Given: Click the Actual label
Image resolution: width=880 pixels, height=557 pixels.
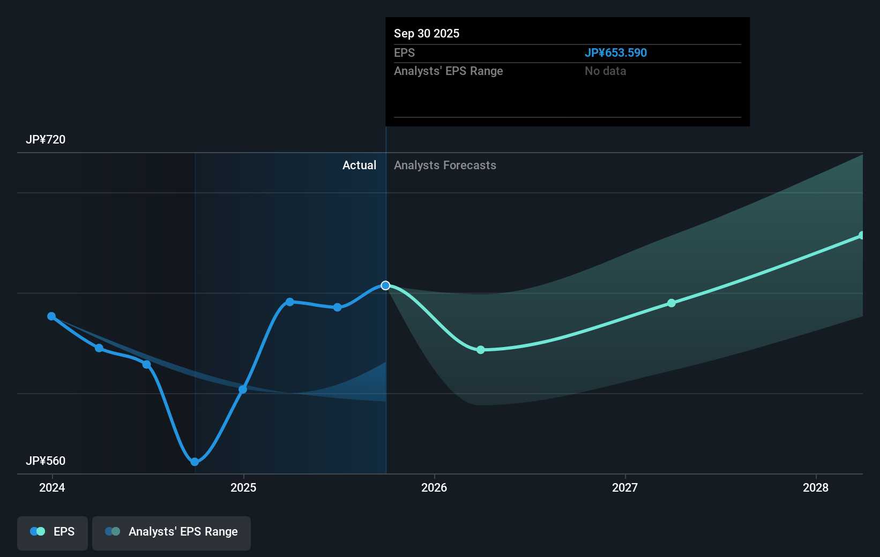Looking at the screenshot, I should click(359, 165).
